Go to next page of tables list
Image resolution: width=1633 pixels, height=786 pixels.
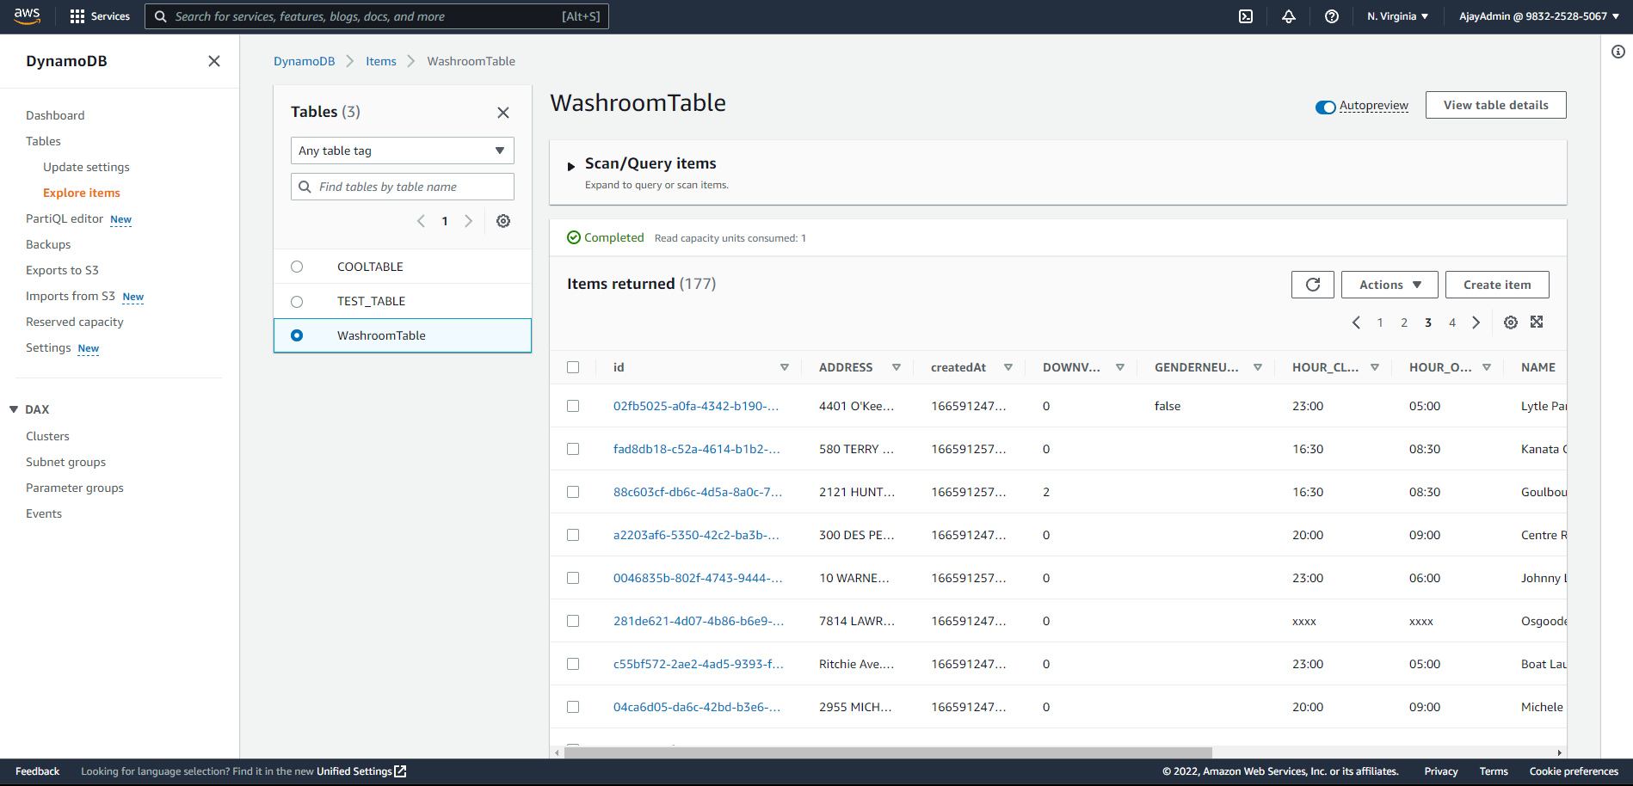click(468, 221)
